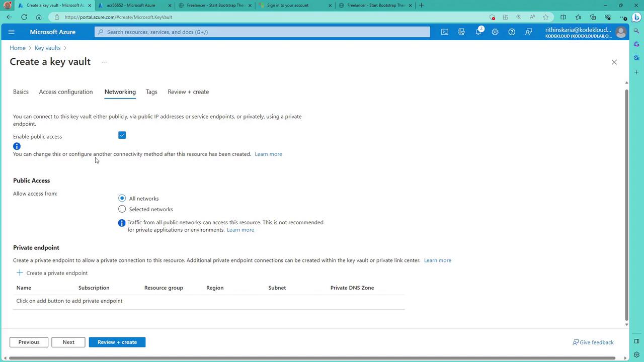Open a new browser tab
The width and height of the screenshot is (644, 362).
tap(421, 6)
